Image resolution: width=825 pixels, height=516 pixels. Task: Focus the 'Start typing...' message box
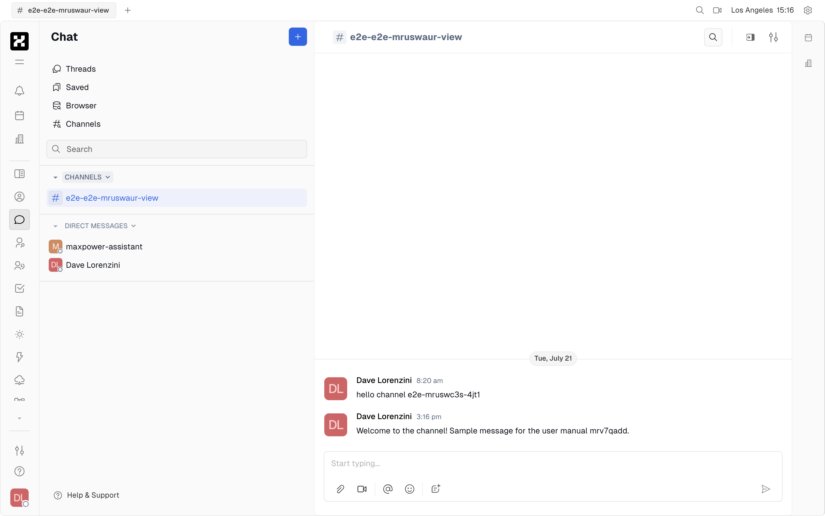click(552, 464)
